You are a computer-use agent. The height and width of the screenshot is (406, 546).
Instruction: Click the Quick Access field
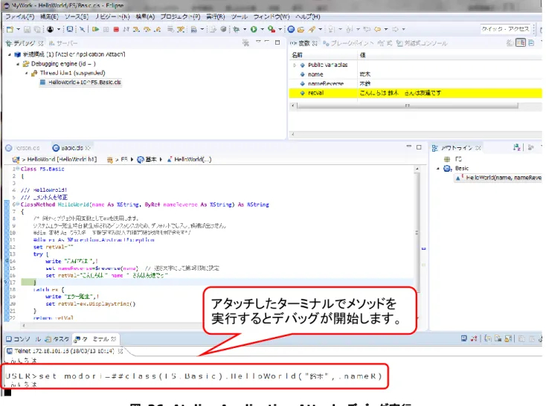[505, 29]
